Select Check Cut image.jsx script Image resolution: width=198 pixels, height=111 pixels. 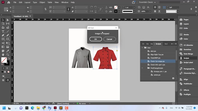click(x=158, y=61)
